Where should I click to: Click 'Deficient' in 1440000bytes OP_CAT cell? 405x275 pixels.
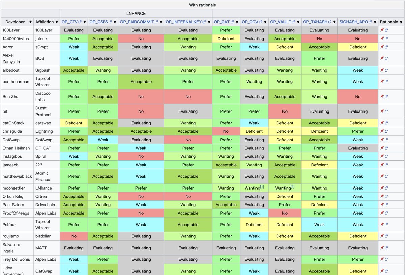click(226, 39)
